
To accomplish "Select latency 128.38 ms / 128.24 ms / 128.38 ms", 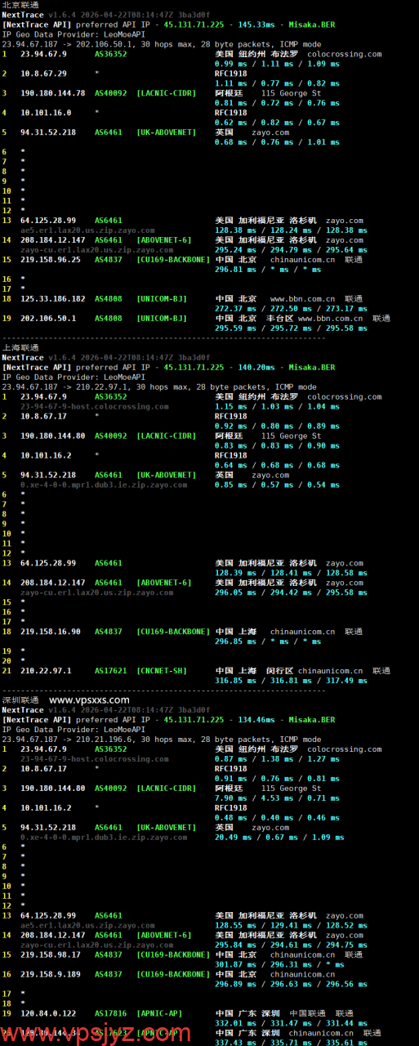I will (292, 230).
